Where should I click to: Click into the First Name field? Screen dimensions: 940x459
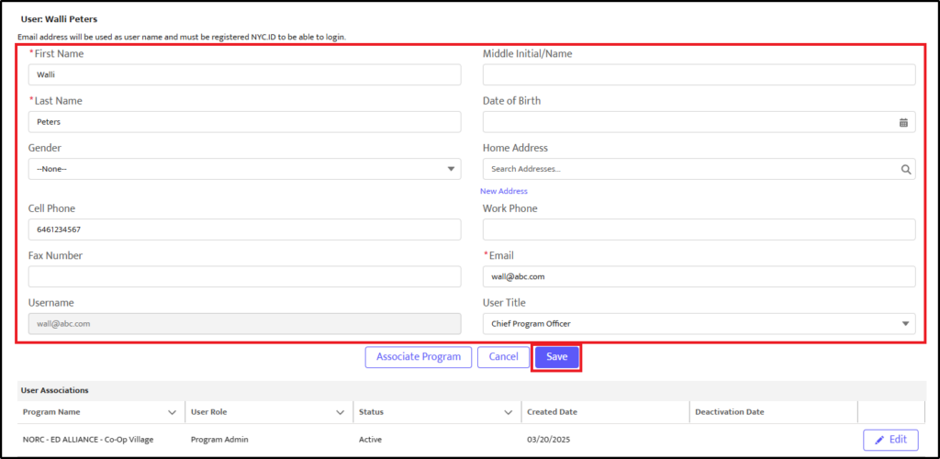tap(244, 75)
